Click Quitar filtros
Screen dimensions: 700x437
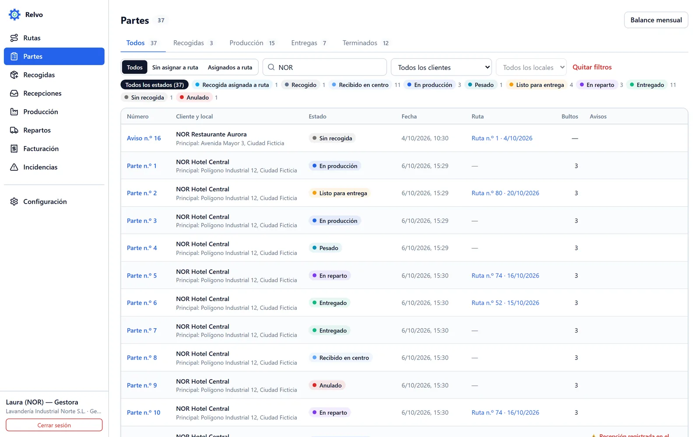[x=592, y=67]
